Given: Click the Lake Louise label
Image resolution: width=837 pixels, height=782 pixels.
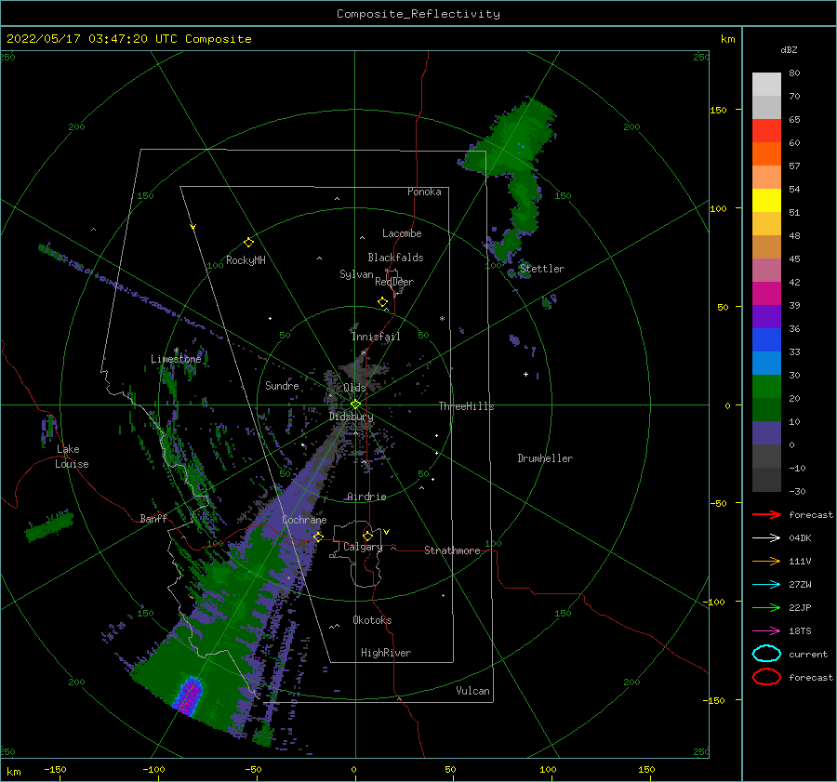Looking at the screenshot, I should [72, 457].
